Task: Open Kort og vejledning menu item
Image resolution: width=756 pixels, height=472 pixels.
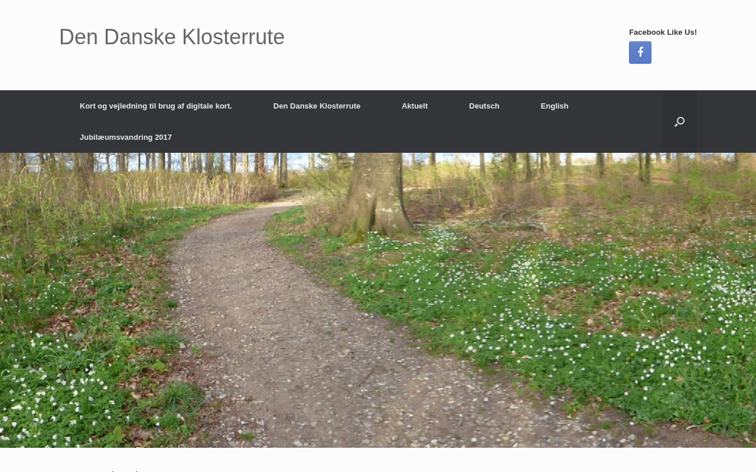Action: coord(156,106)
